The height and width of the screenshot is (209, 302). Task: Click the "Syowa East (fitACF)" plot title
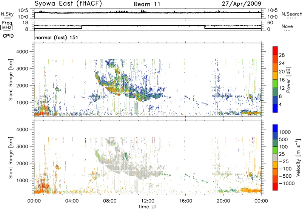(68, 4)
